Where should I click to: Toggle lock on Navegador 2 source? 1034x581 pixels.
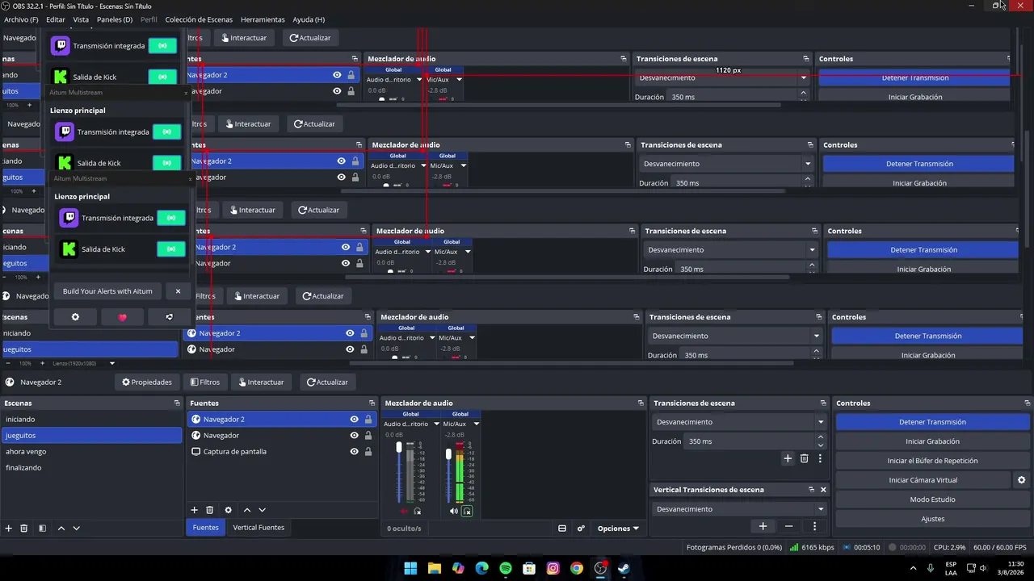(x=368, y=420)
